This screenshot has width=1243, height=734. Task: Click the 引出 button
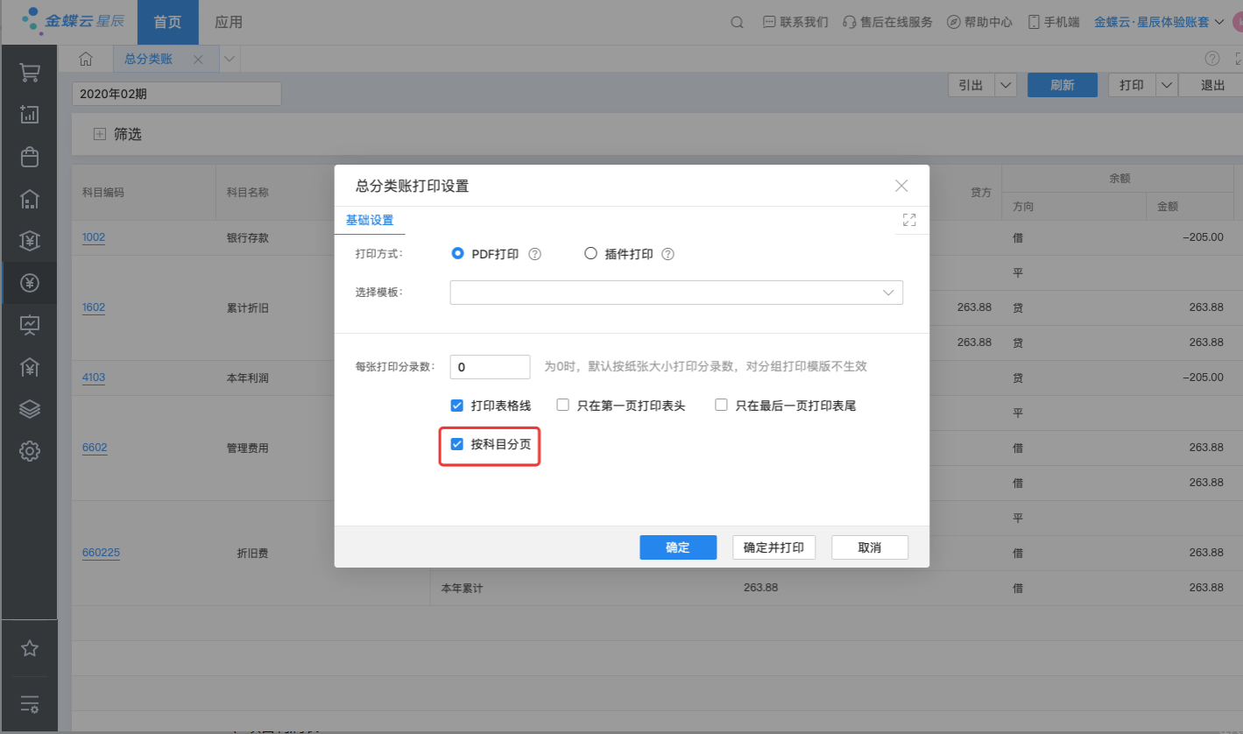(x=971, y=85)
